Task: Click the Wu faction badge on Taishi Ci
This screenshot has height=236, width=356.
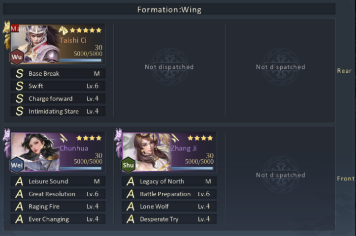Action: click(x=17, y=57)
